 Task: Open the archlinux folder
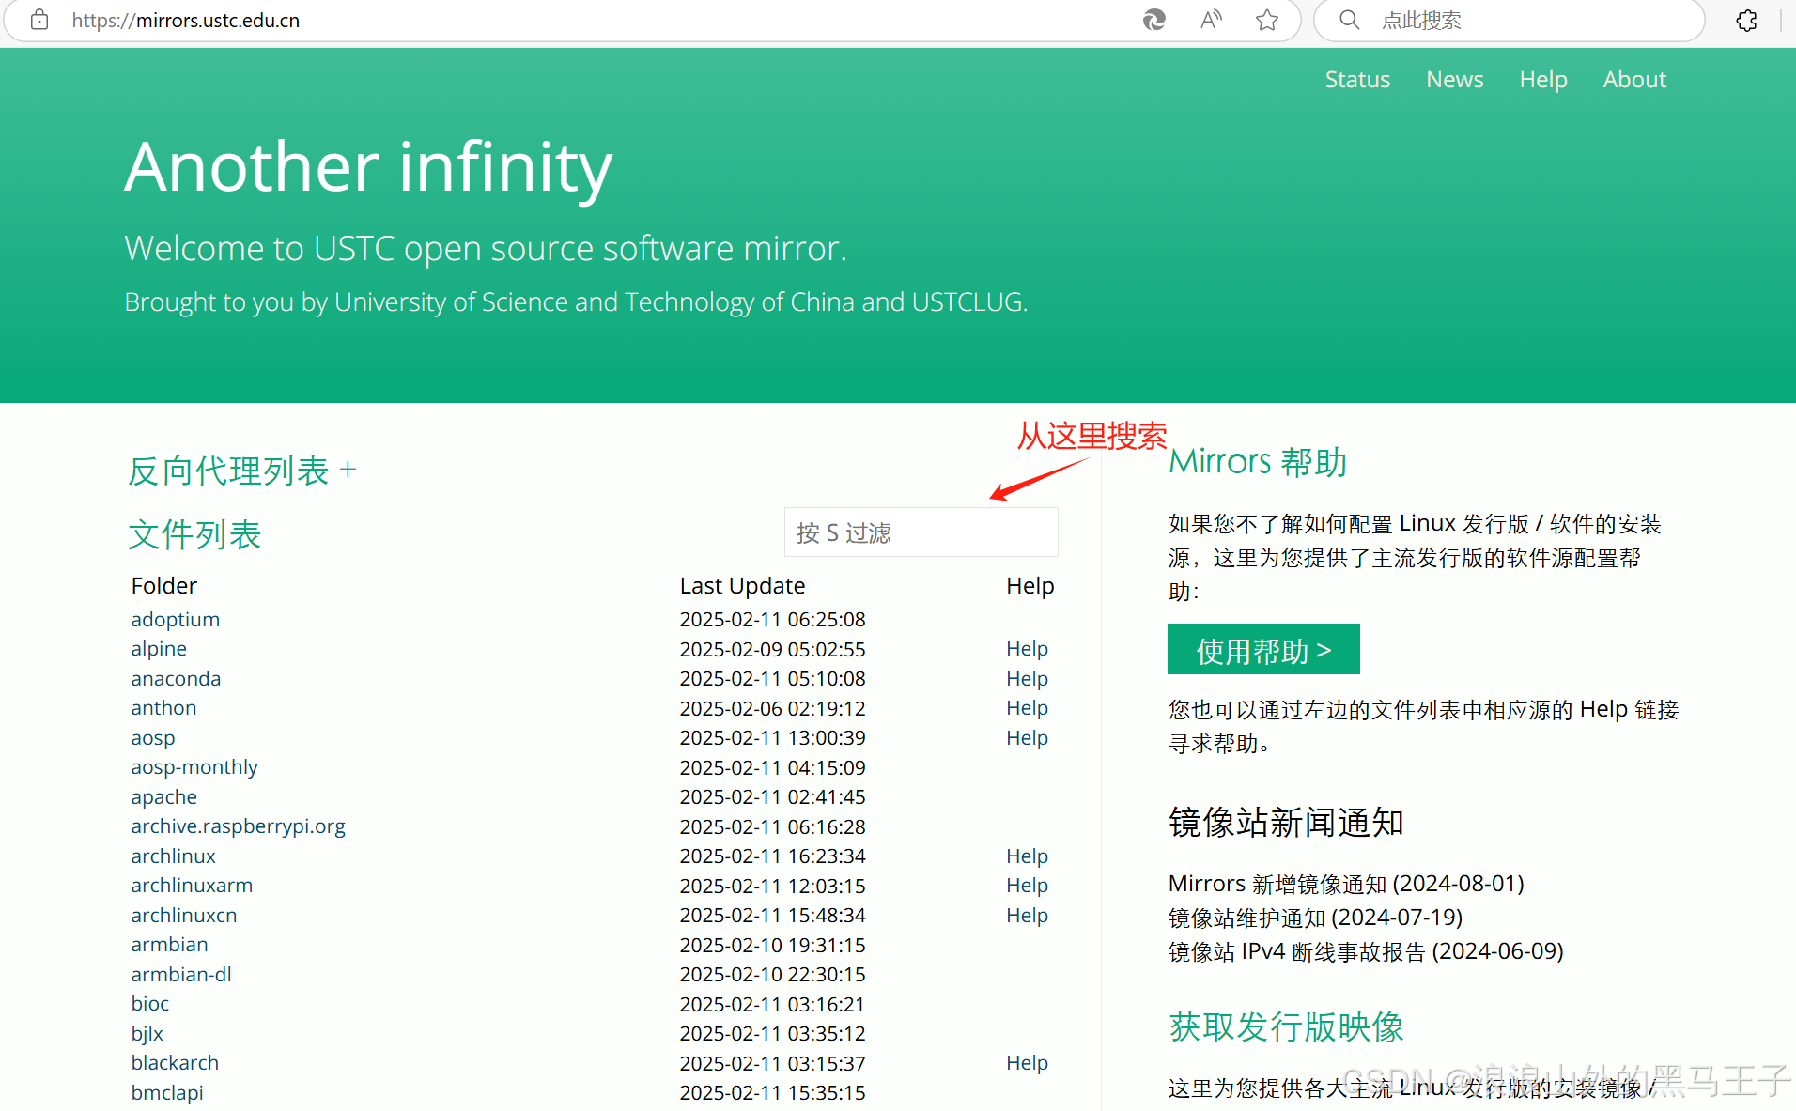[x=174, y=856]
